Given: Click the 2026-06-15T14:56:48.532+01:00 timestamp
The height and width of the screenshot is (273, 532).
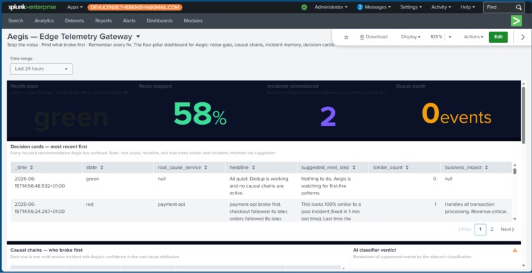Looking at the screenshot, I should (x=40, y=183).
